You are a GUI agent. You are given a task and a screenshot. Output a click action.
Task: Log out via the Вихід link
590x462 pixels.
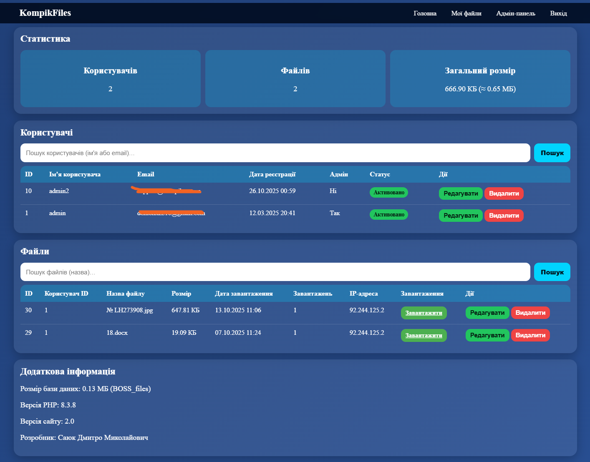[558, 13]
